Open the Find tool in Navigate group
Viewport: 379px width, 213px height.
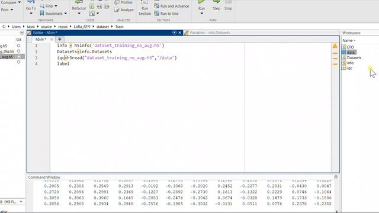[x=49, y=6]
